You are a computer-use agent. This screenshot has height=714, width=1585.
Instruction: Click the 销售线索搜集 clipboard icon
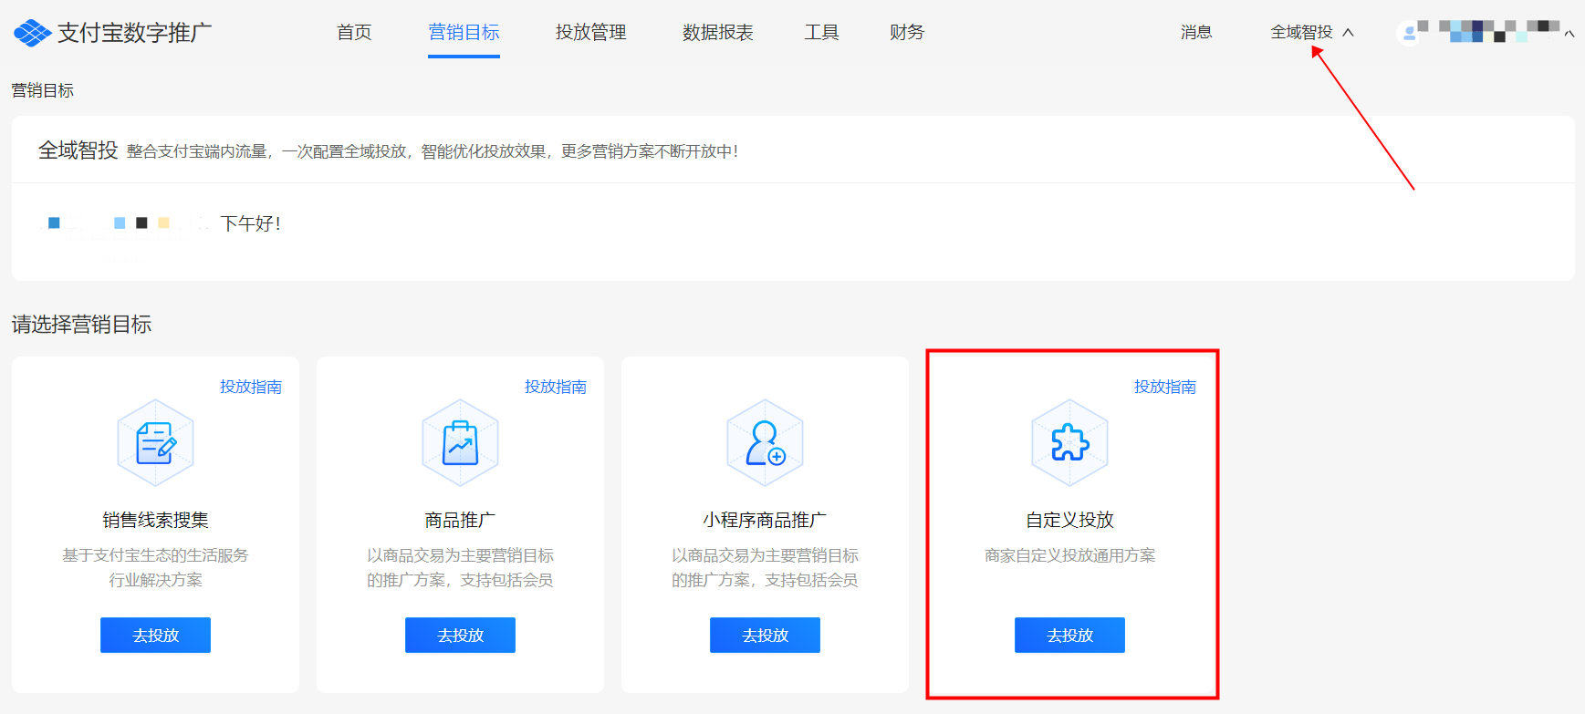[x=155, y=443]
